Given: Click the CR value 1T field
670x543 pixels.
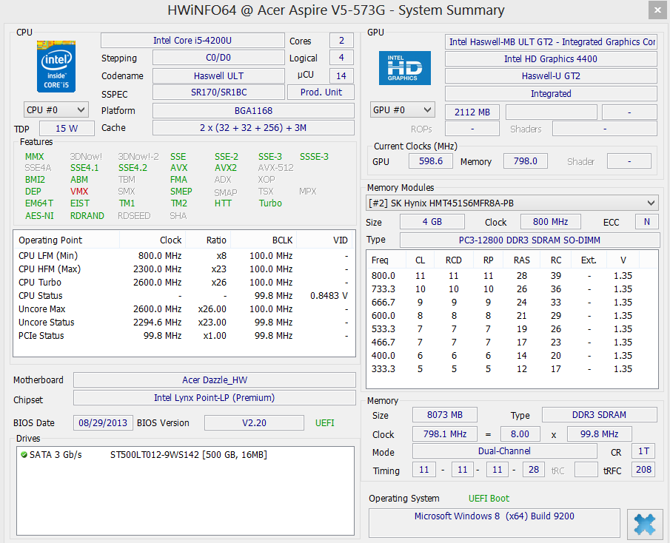Looking at the screenshot, I should [x=643, y=451].
